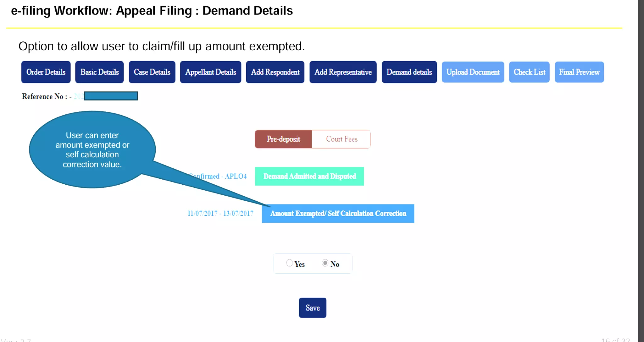Go to Upload Document step

[473, 72]
